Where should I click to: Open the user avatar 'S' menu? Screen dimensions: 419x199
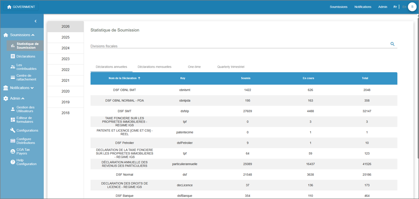412,7
